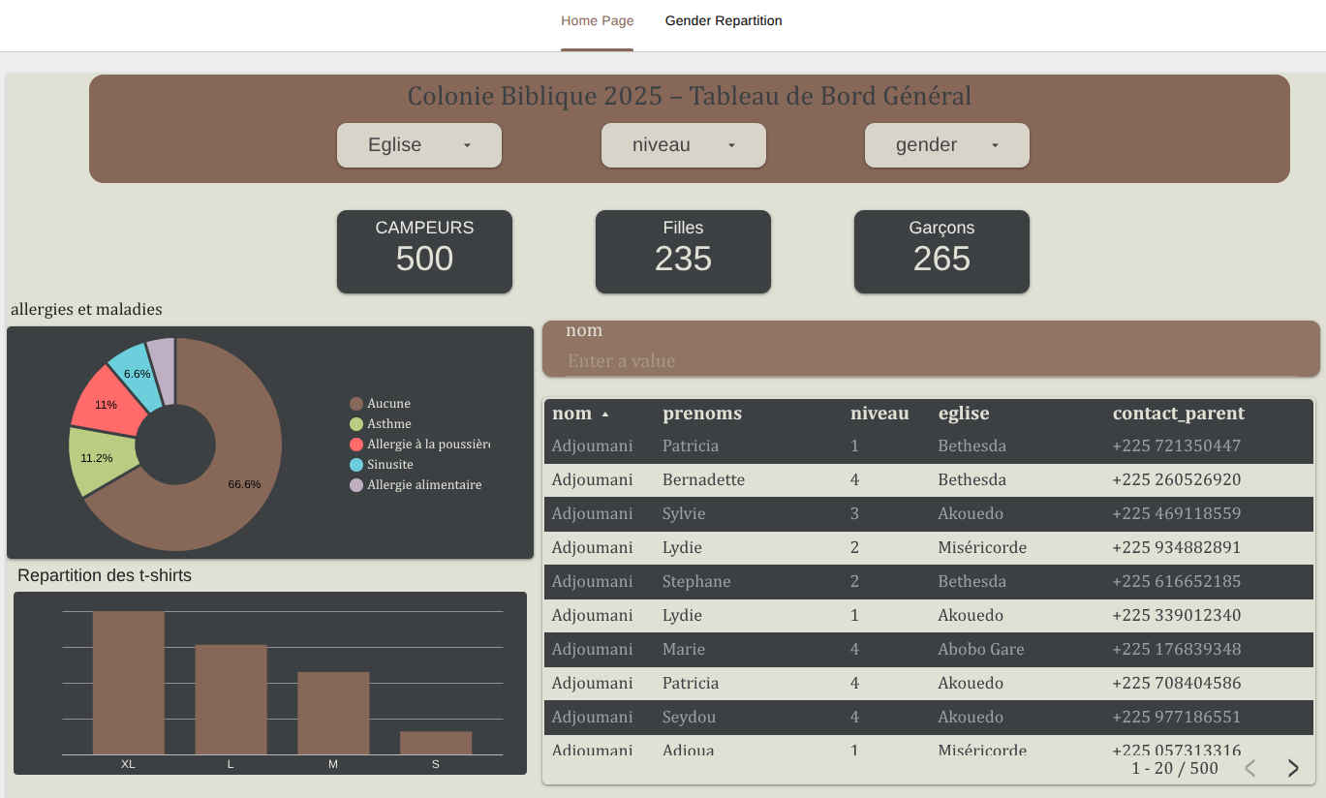Go to next page of table

tap(1293, 768)
